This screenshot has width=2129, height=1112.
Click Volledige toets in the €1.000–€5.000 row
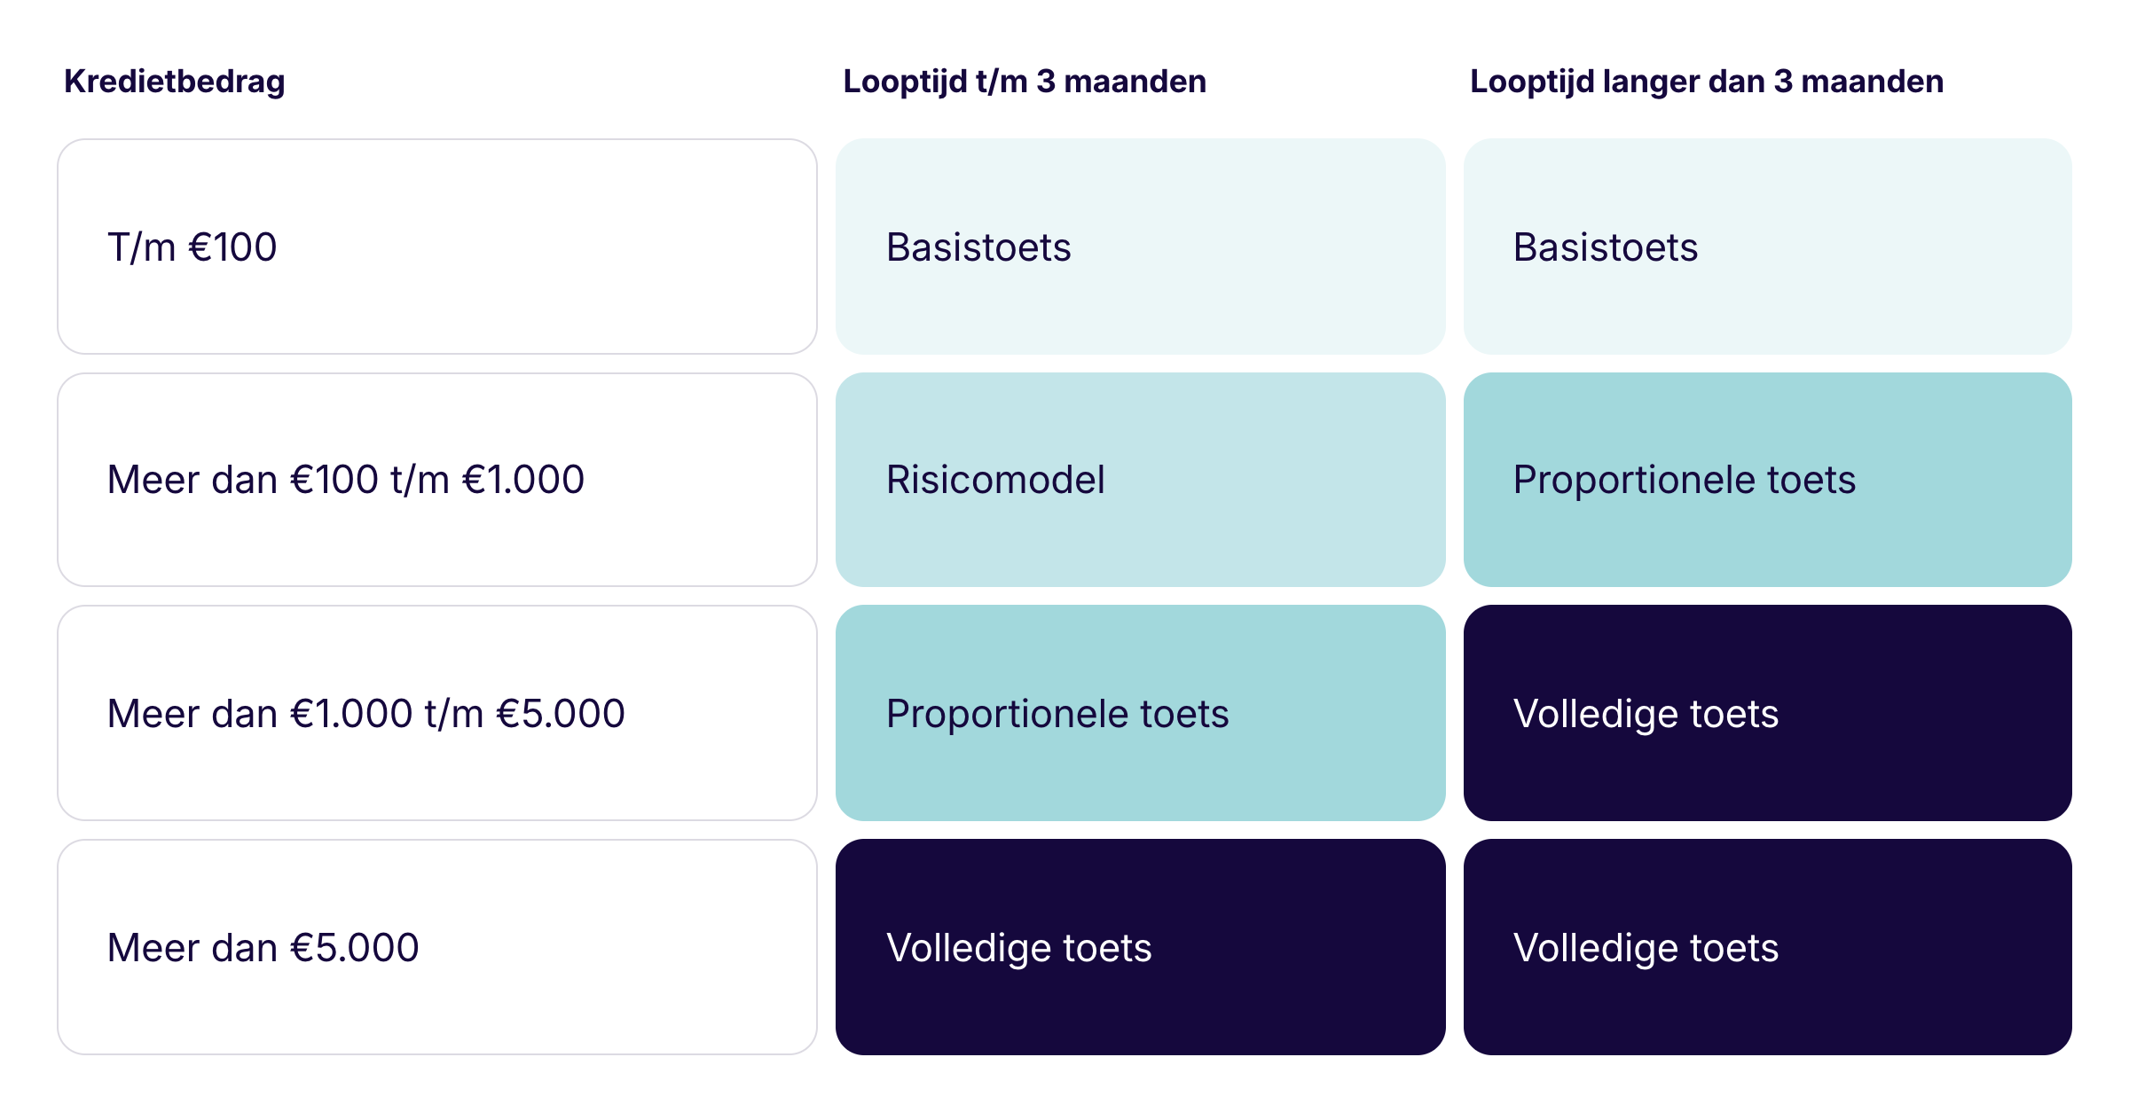1768,713
